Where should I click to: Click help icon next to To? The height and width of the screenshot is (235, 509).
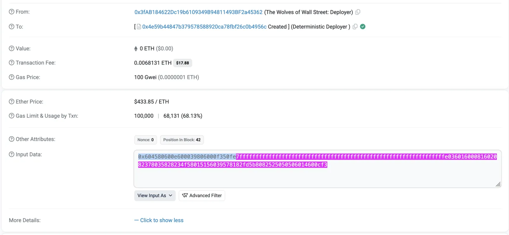tap(11, 27)
